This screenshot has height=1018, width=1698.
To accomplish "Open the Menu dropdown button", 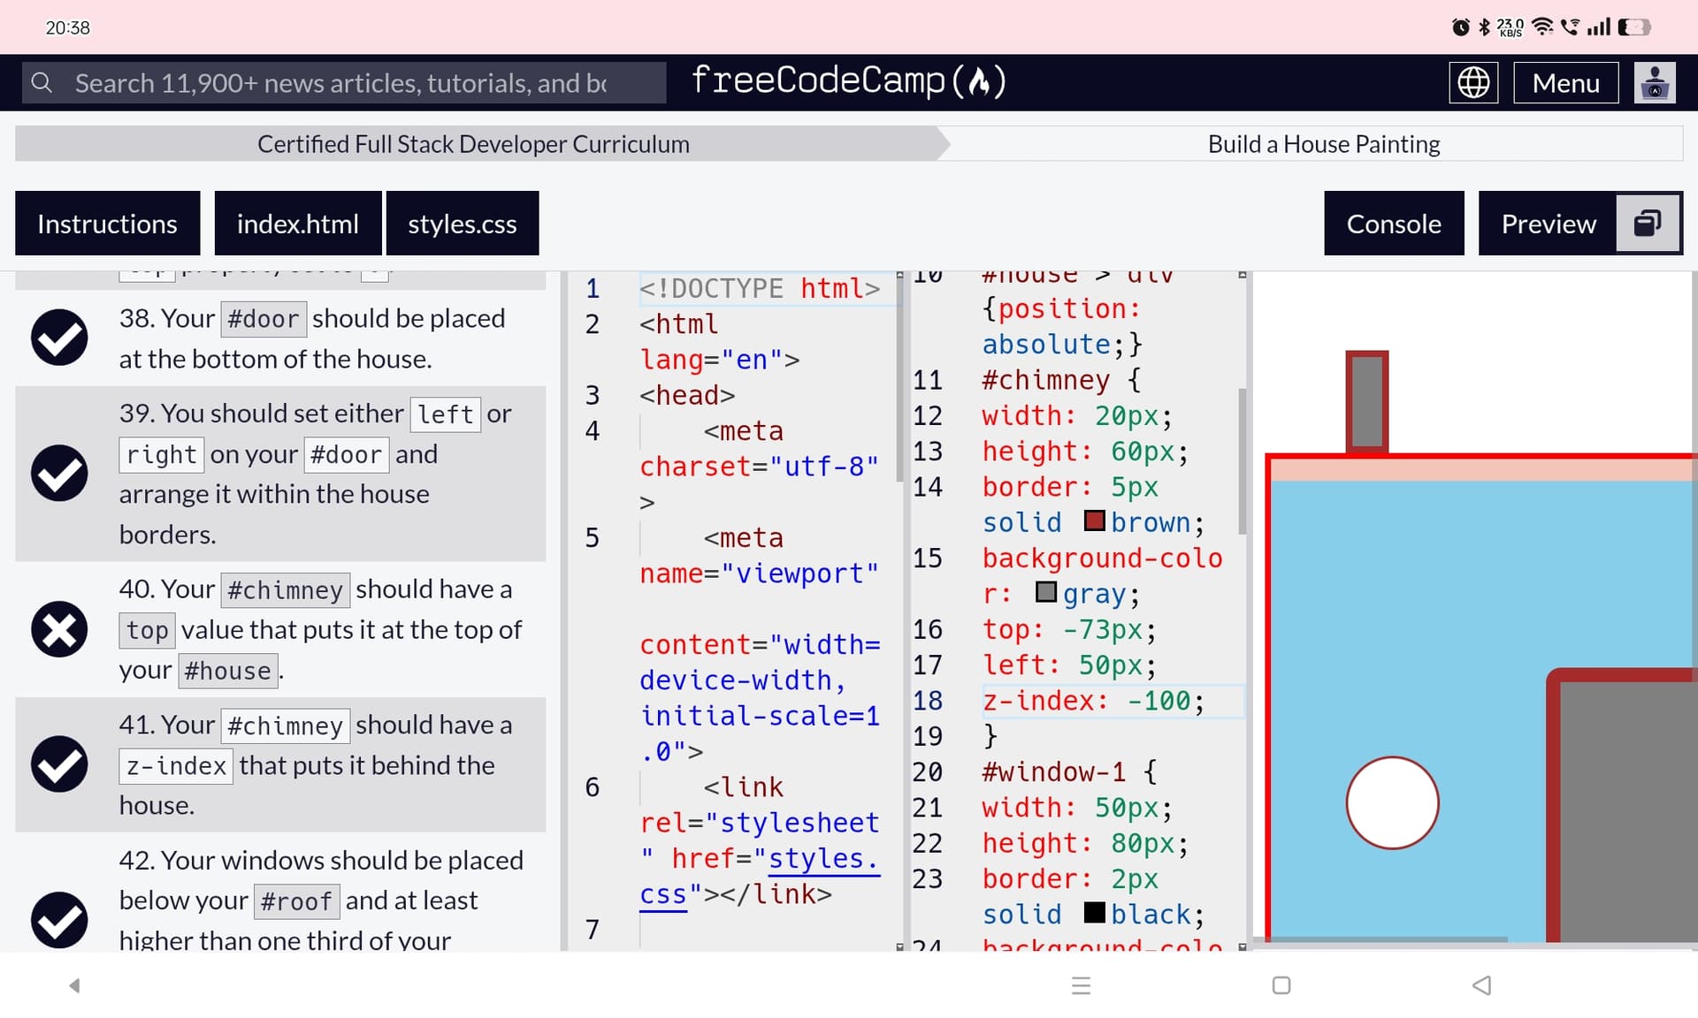I will [1565, 83].
